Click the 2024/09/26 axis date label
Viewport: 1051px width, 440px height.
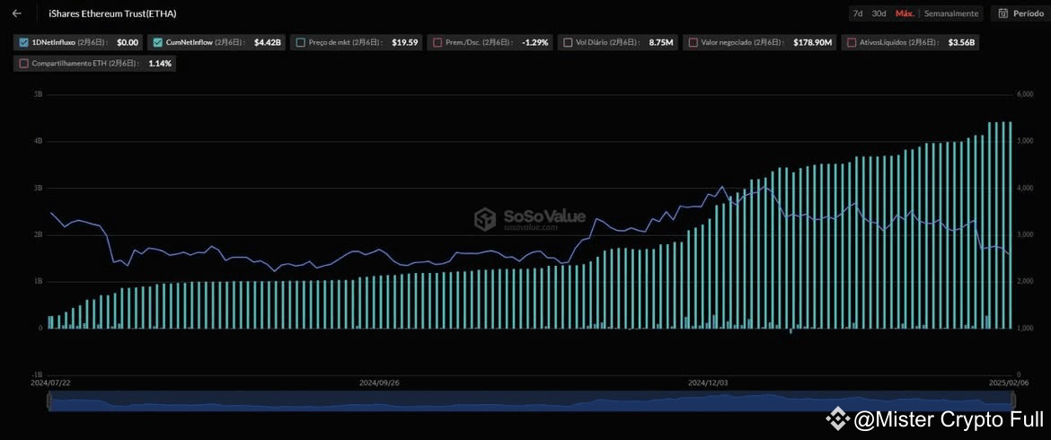[378, 383]
